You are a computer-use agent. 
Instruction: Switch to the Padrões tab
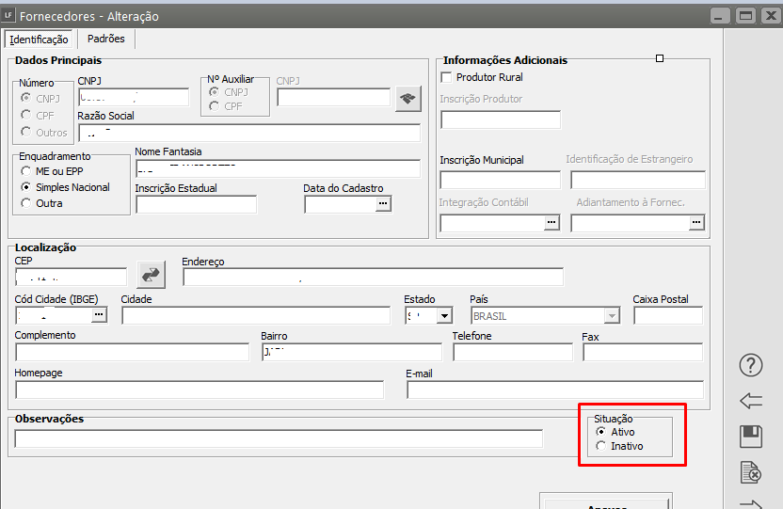[x=106, y=39]
